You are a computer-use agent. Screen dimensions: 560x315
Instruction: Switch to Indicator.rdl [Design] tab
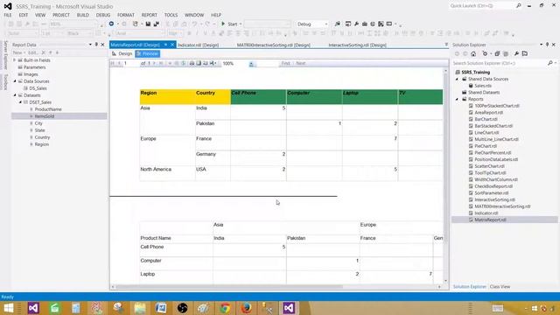pyautogui.click(x=199, y=45)
